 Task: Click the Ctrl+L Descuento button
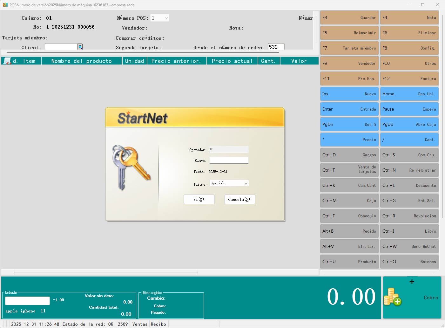click(x=409, y=186)
